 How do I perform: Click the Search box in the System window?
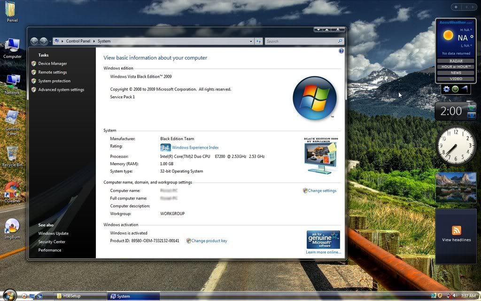[x=304, y=41]
